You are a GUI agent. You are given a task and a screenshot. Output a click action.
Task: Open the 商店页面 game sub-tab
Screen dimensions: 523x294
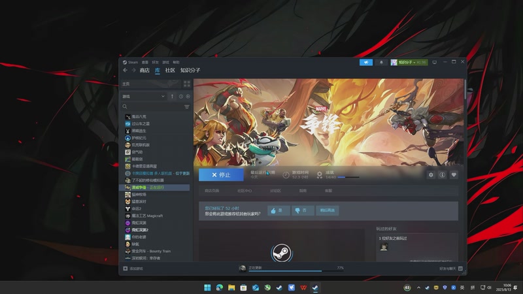tap(212, 191)
